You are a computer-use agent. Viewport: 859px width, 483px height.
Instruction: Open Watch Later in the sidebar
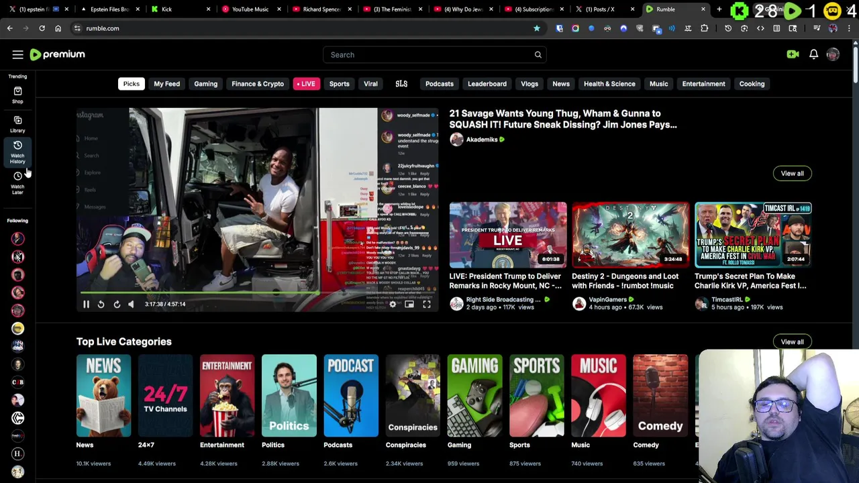[x=17, y=182]
